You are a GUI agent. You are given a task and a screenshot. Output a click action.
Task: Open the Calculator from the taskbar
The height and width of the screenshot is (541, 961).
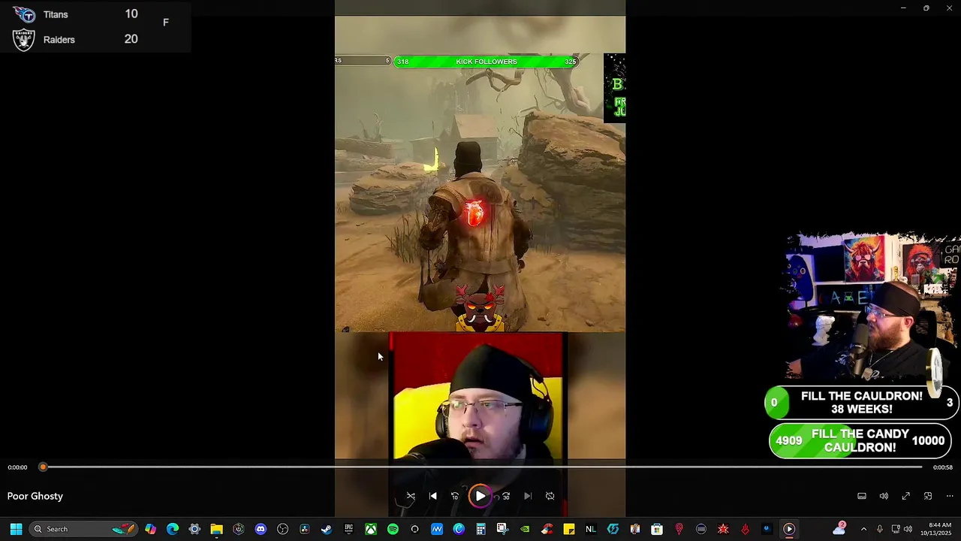pyautogui.click(x=480, y=529)
